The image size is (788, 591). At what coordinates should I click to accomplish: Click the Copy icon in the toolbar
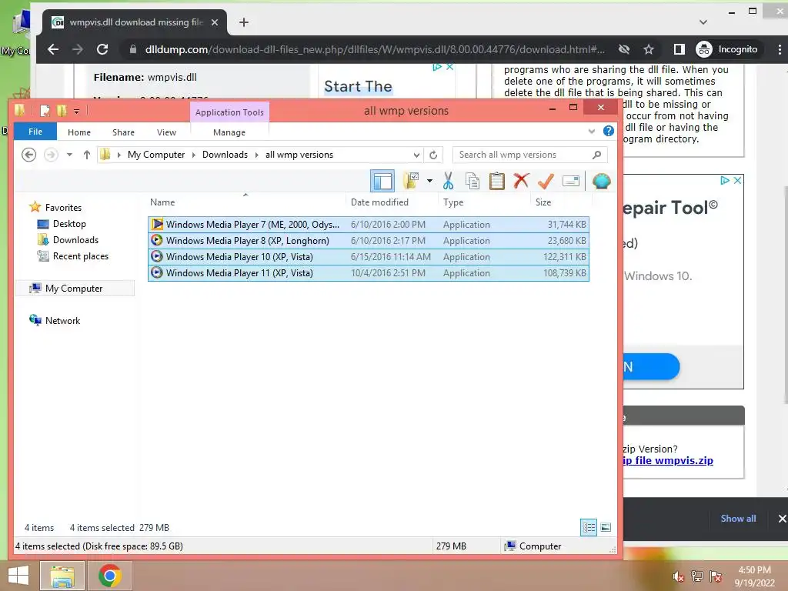pos(472,181)
